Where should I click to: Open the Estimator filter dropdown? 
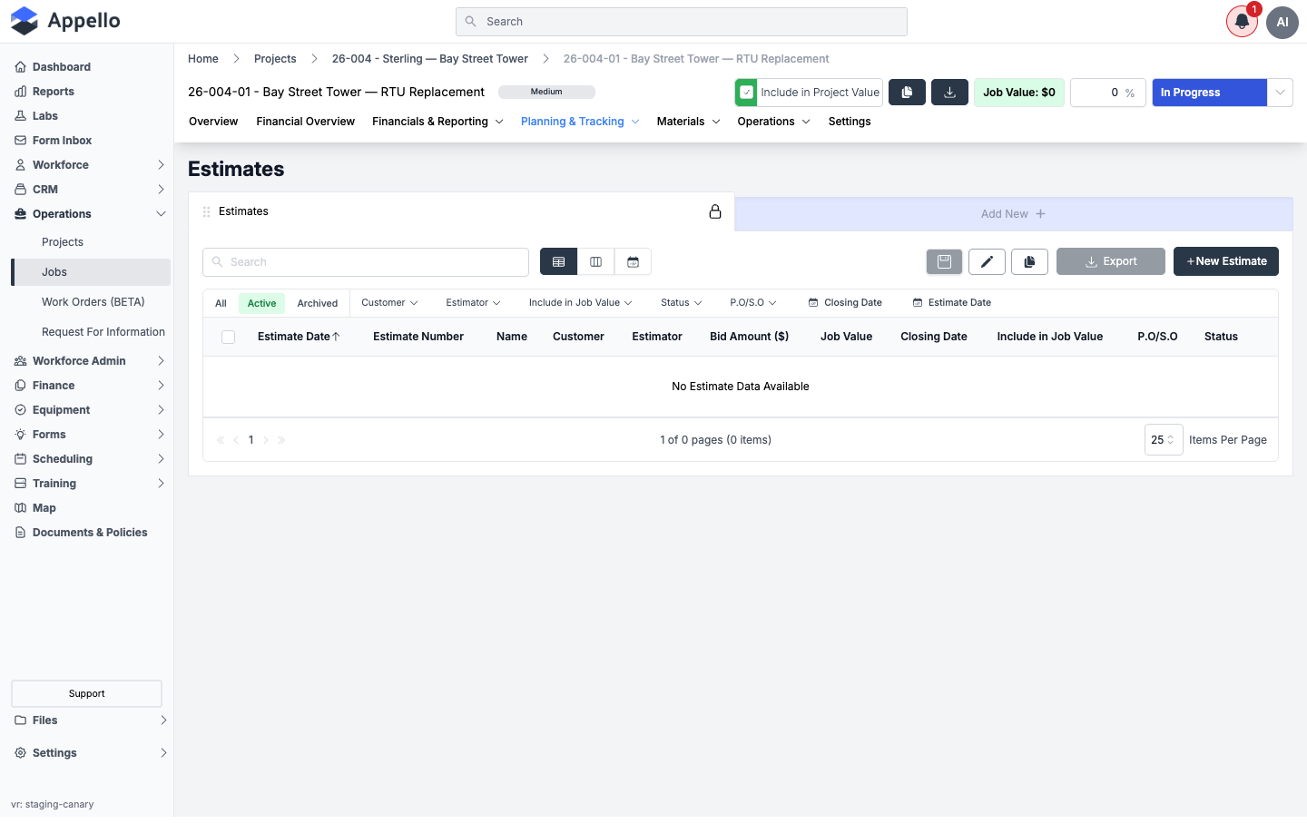[x=473, y=303]
